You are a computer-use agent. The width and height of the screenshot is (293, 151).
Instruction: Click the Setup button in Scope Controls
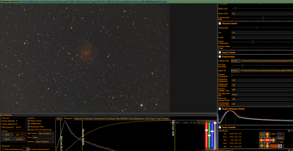tap(280, 138)
